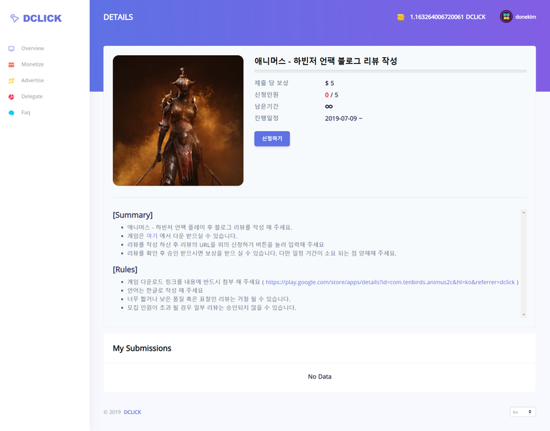Click the armored knight campaign image
The width and height of the screenshot is (550, 431).
(178, 120)
